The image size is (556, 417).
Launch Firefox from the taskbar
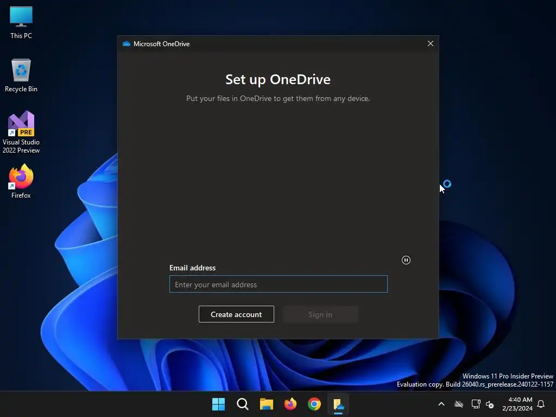pyautogui.click(x=290, y=404)
